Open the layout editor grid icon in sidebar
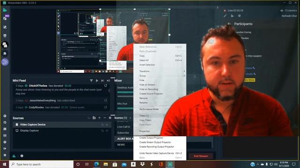 click(x=5, y=129)
